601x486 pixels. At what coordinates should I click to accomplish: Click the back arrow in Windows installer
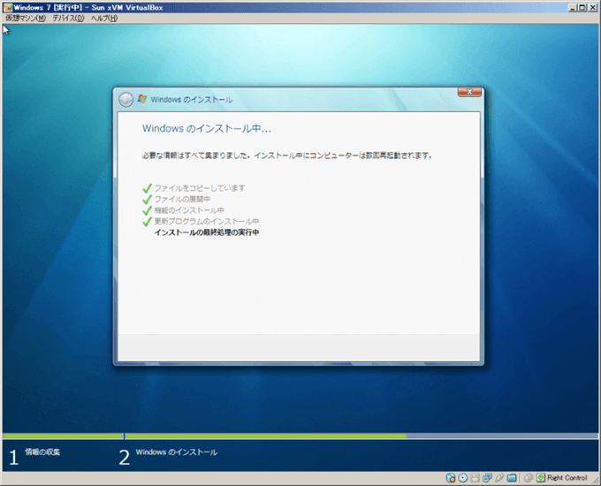(x=126, y=100)
